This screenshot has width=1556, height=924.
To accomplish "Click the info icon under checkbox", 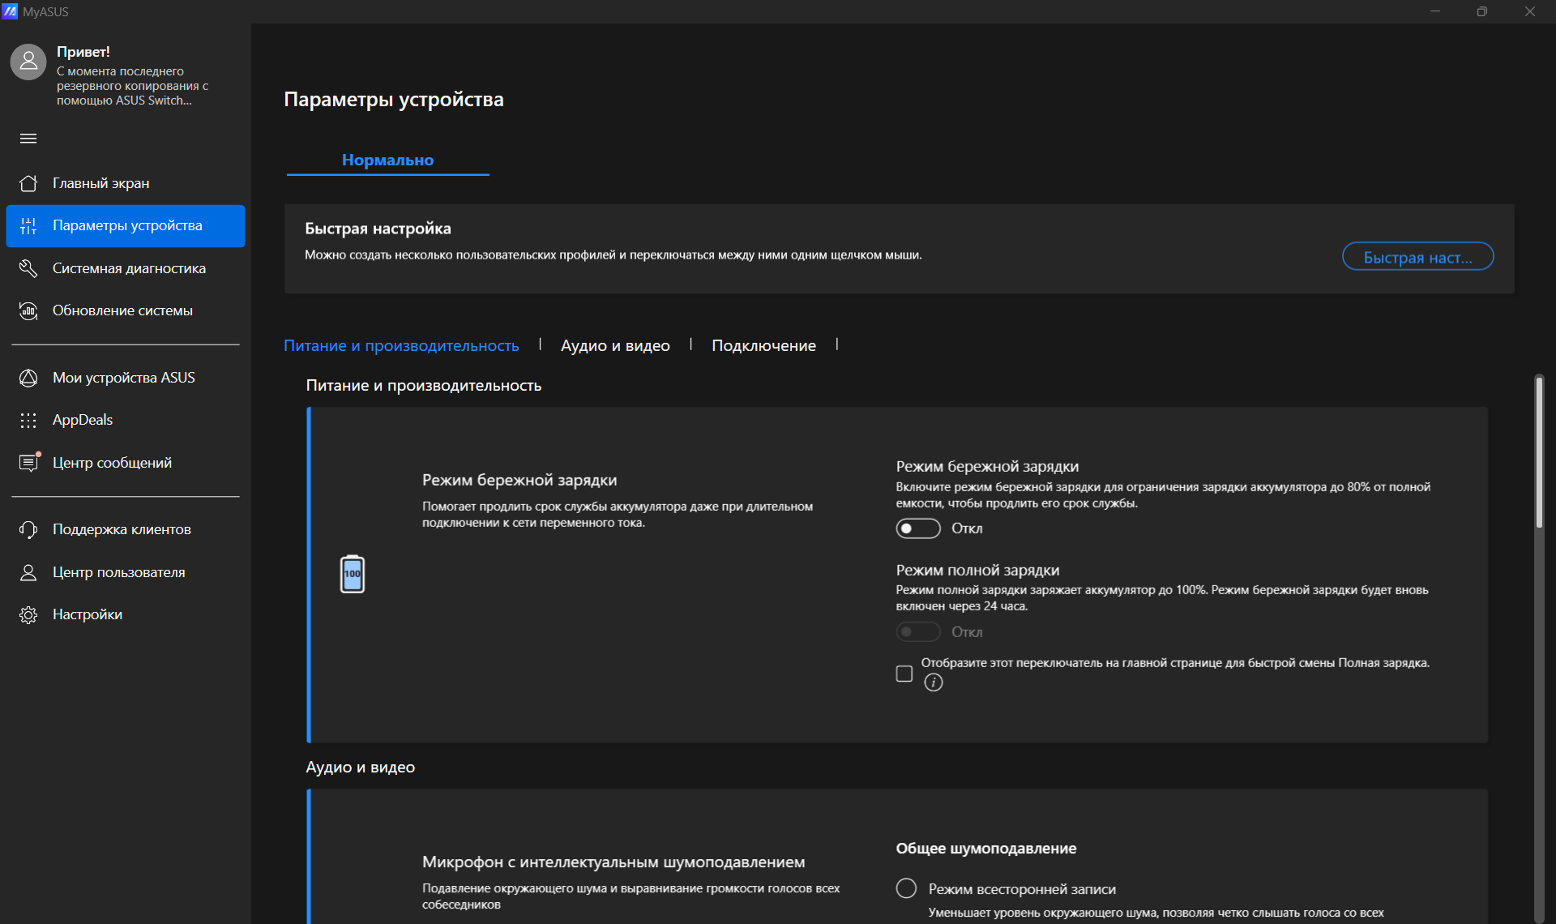I will [934, 682].
